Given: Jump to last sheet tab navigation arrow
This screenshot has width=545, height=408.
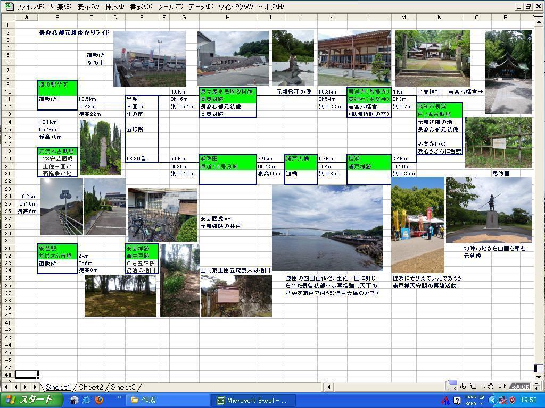Looking at the screenshot, I should tap(35, 387).
